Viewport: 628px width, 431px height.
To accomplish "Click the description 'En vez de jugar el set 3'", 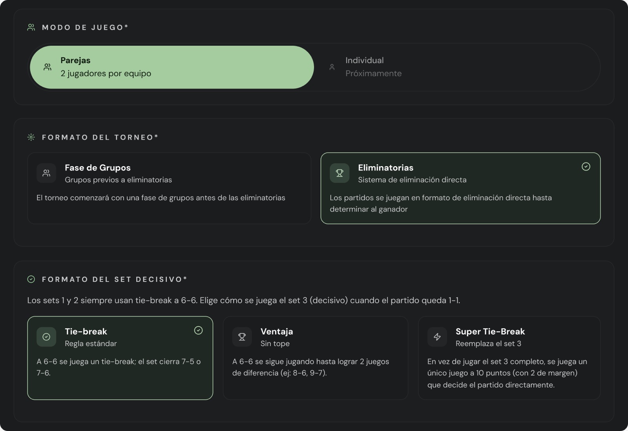I will [x=507, y=373].
